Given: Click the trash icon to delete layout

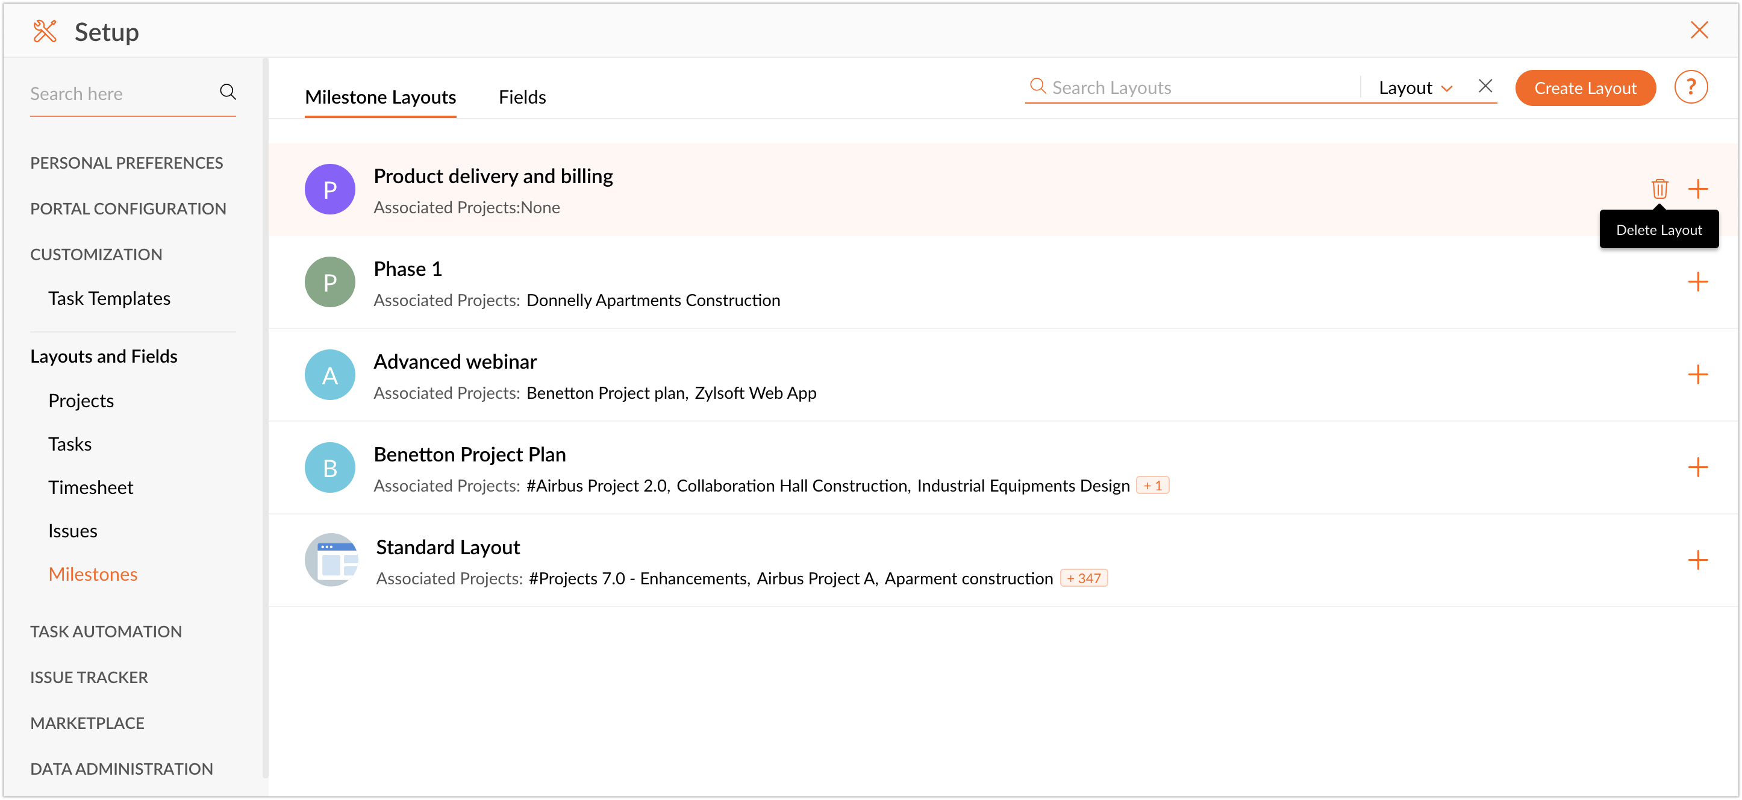Looking at the screenshot, I should click(1659, 189).
